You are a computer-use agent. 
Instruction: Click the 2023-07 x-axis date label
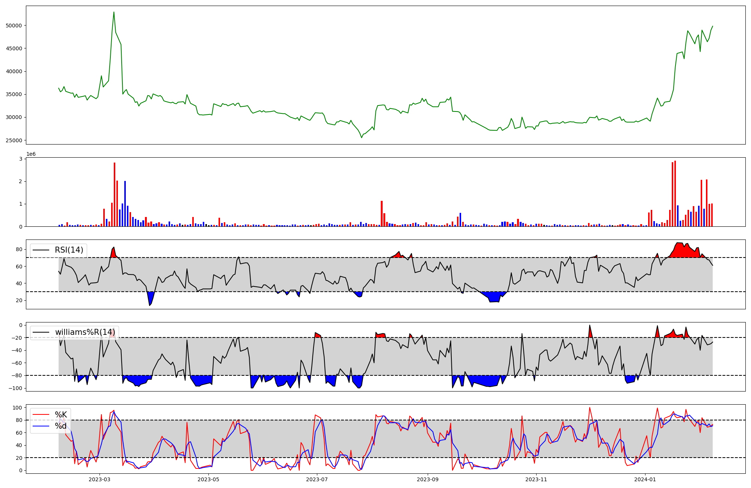click(x=317, y=479)
